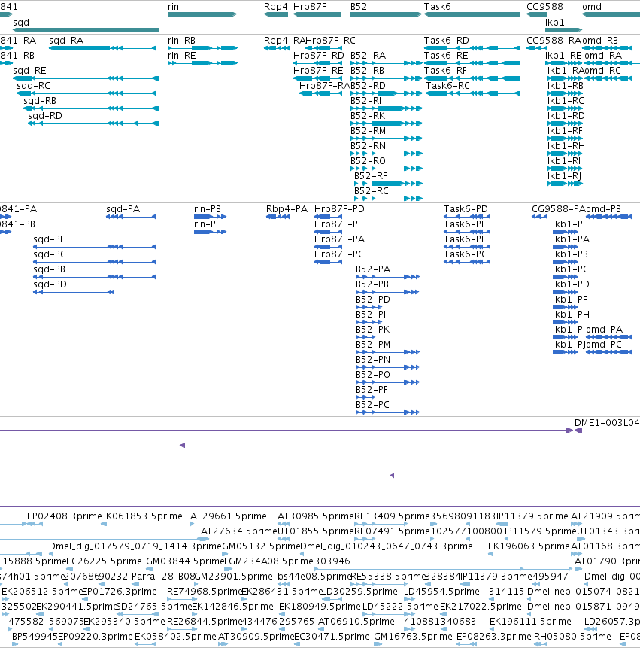
Task: Click transcript label B52-RK
Action: (368, 116)
